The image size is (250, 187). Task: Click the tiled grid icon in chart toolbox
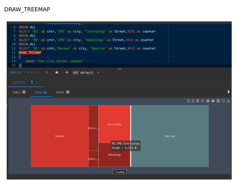point(218,101)
